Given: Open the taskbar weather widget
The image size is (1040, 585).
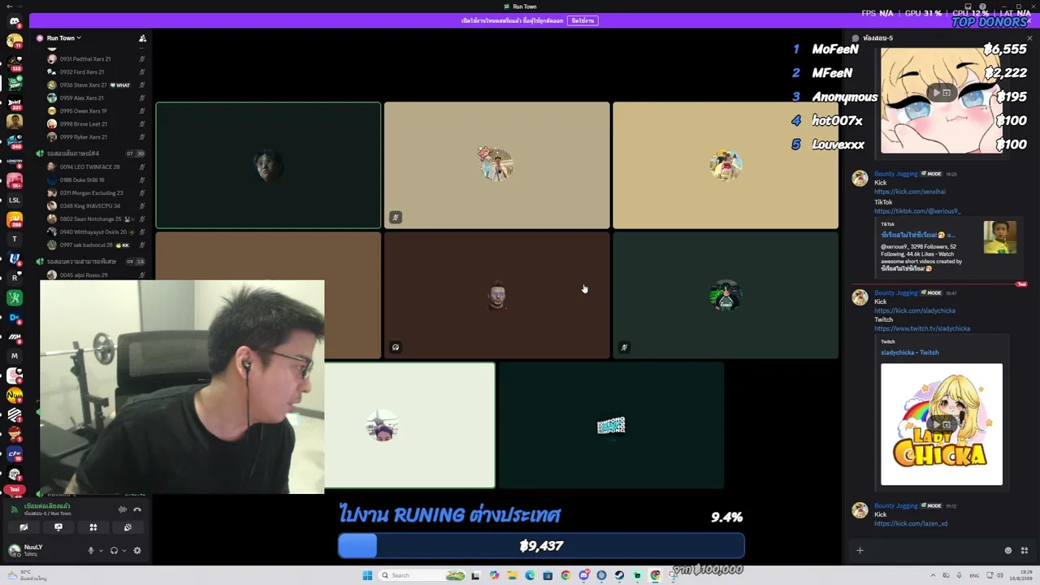Looking at the screenshot, I should point(27,575).
